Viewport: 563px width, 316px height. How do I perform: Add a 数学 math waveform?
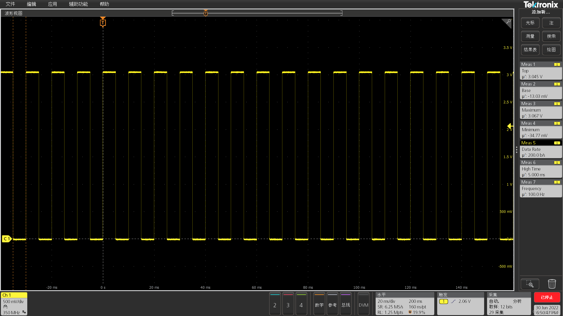coord(319,304)
